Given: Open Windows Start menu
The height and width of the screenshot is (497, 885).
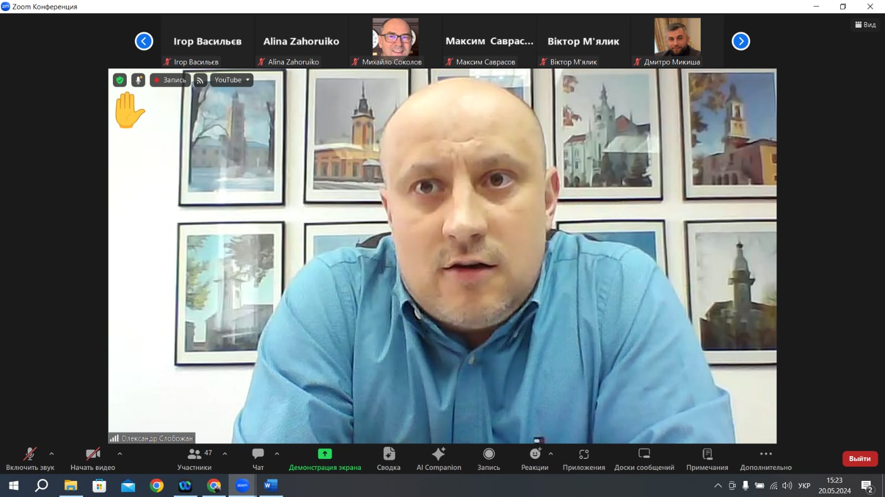Looking at the screenshot, I should (x=14, y=486).
